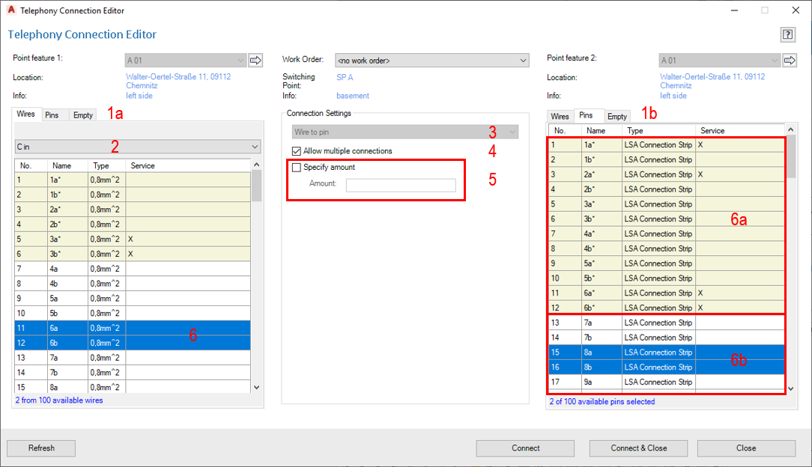
Task: Select wire row 7 named 4a
Action: [133, 269]
